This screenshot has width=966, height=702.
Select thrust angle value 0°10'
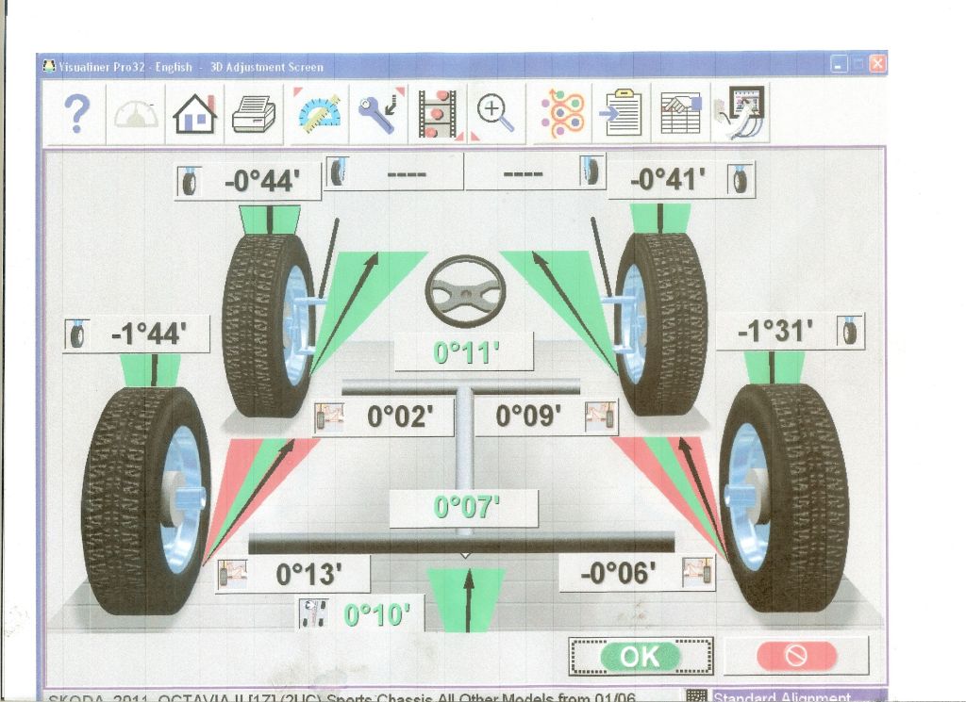coord(376,614)
